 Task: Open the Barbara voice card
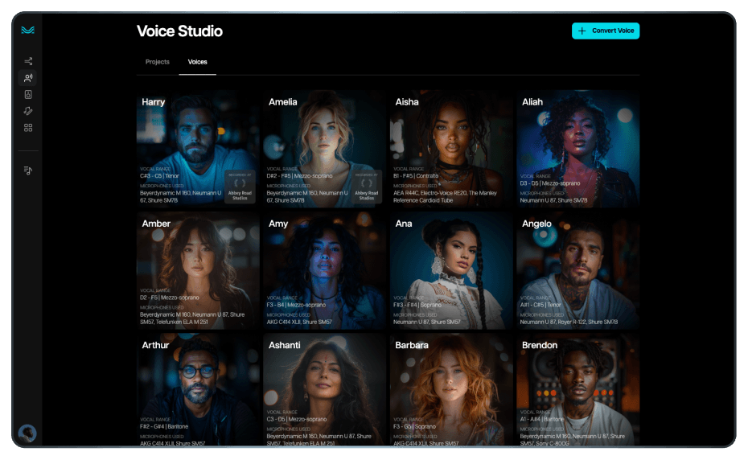(451, 390)
